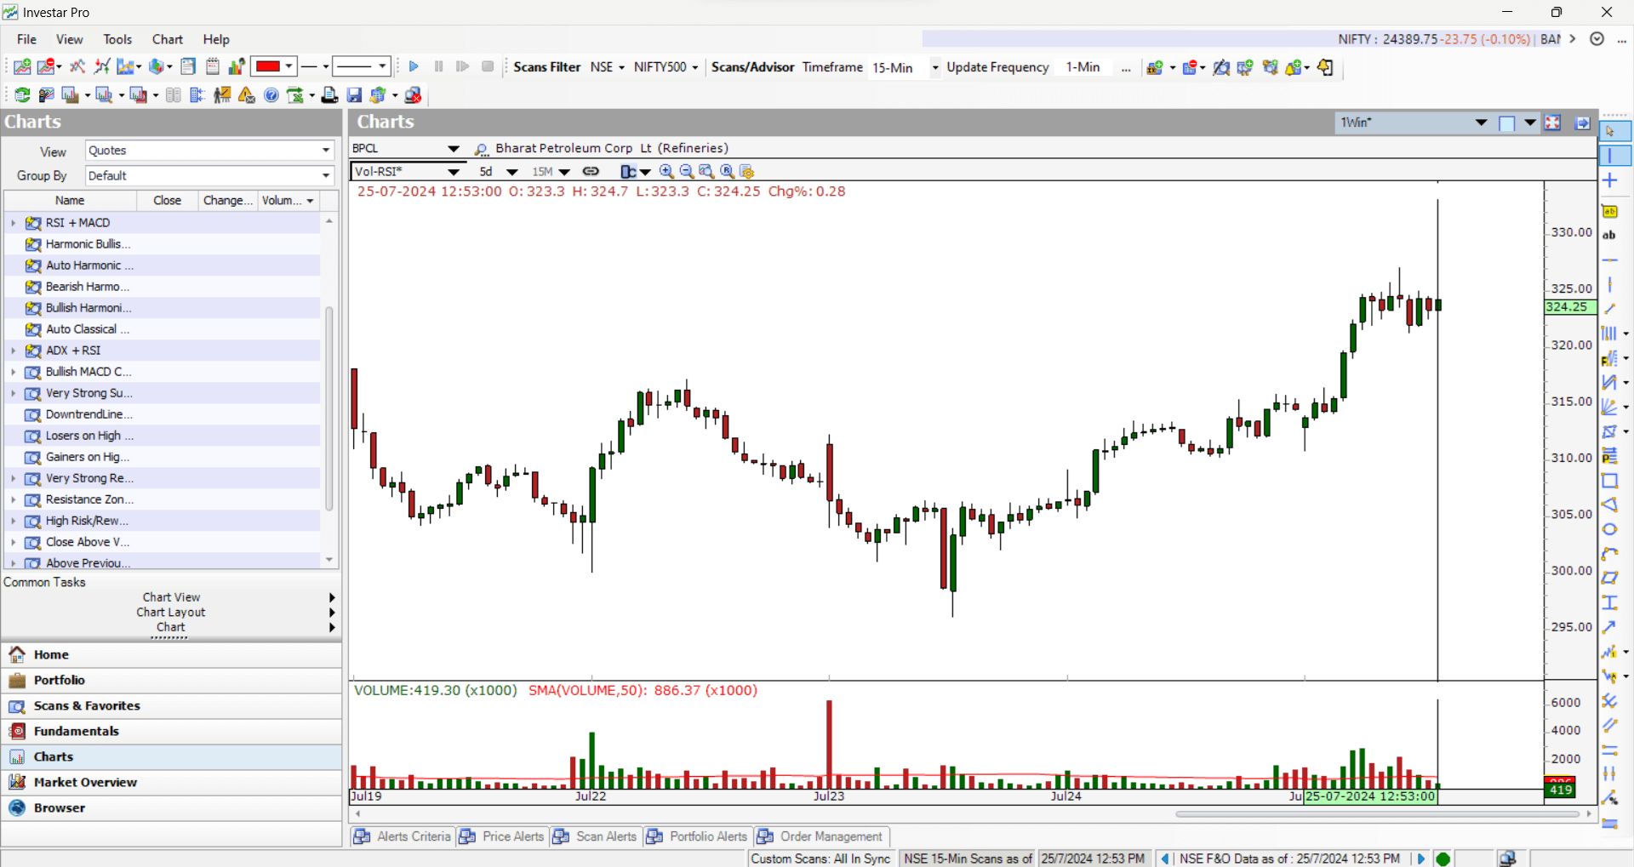Start scan playback with the play icon

point(414,66)
